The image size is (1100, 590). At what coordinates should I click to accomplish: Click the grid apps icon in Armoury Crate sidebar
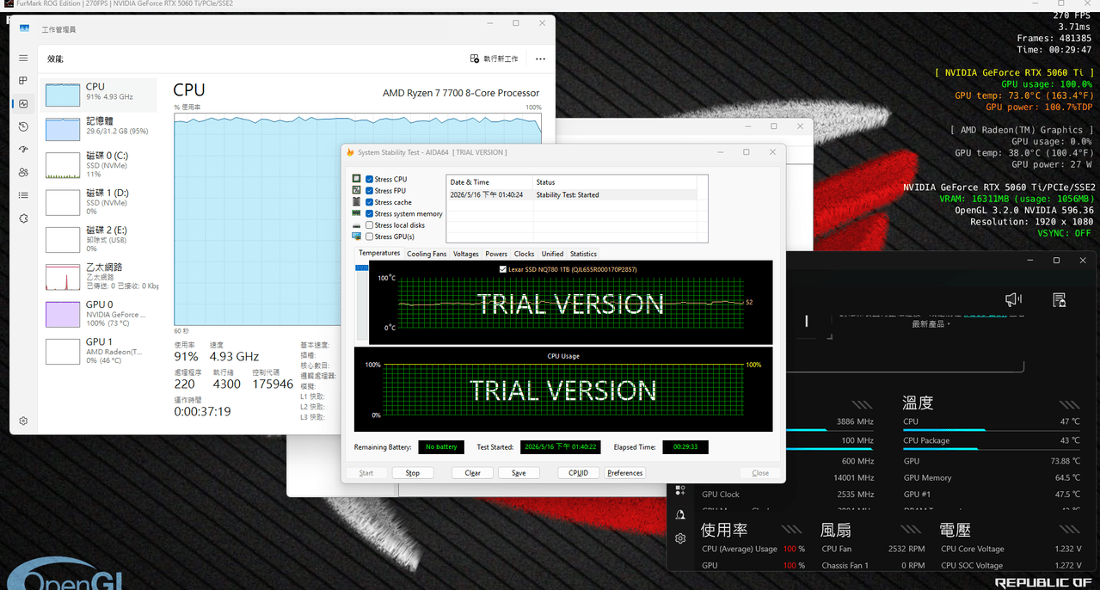[x=680, y=490]
